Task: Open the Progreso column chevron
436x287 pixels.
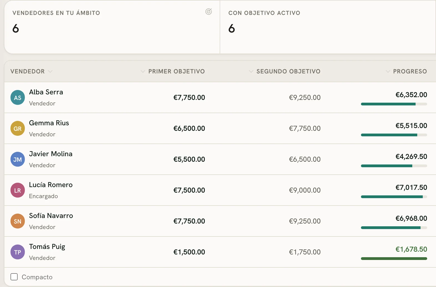Action: click(x=388, y=71)
